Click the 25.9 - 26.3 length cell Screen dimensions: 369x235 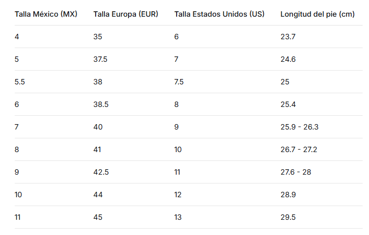[x=299, y=127]
